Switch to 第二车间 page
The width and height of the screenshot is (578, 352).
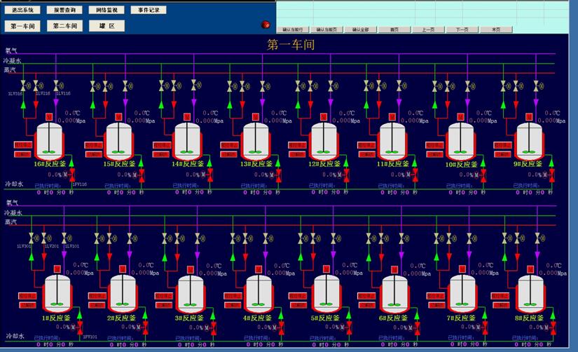tap(65, 26)
